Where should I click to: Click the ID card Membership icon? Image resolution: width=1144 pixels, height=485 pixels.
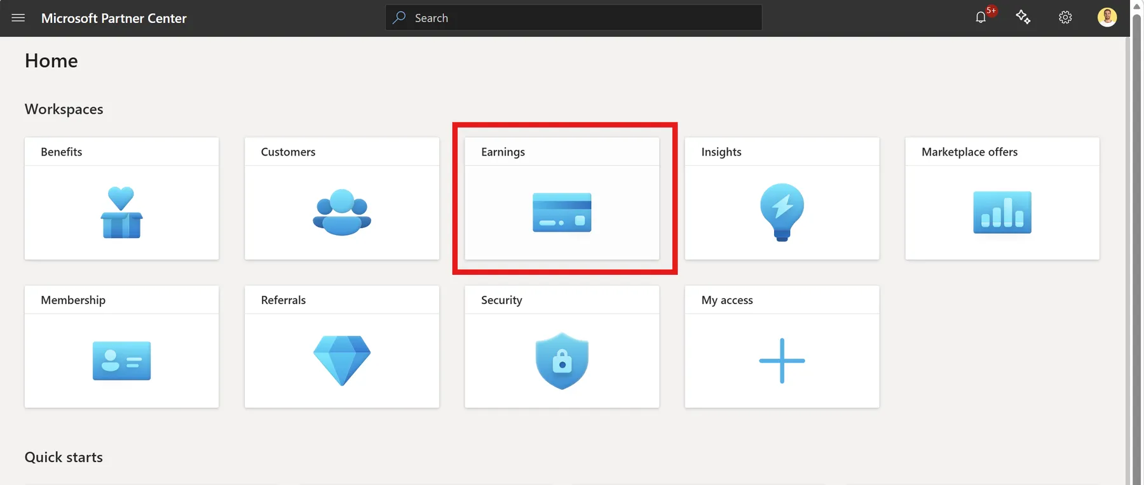coord(121,361)
